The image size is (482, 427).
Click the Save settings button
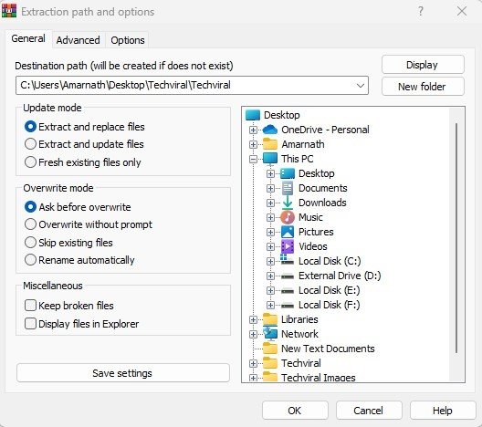[x=123, y=373]
